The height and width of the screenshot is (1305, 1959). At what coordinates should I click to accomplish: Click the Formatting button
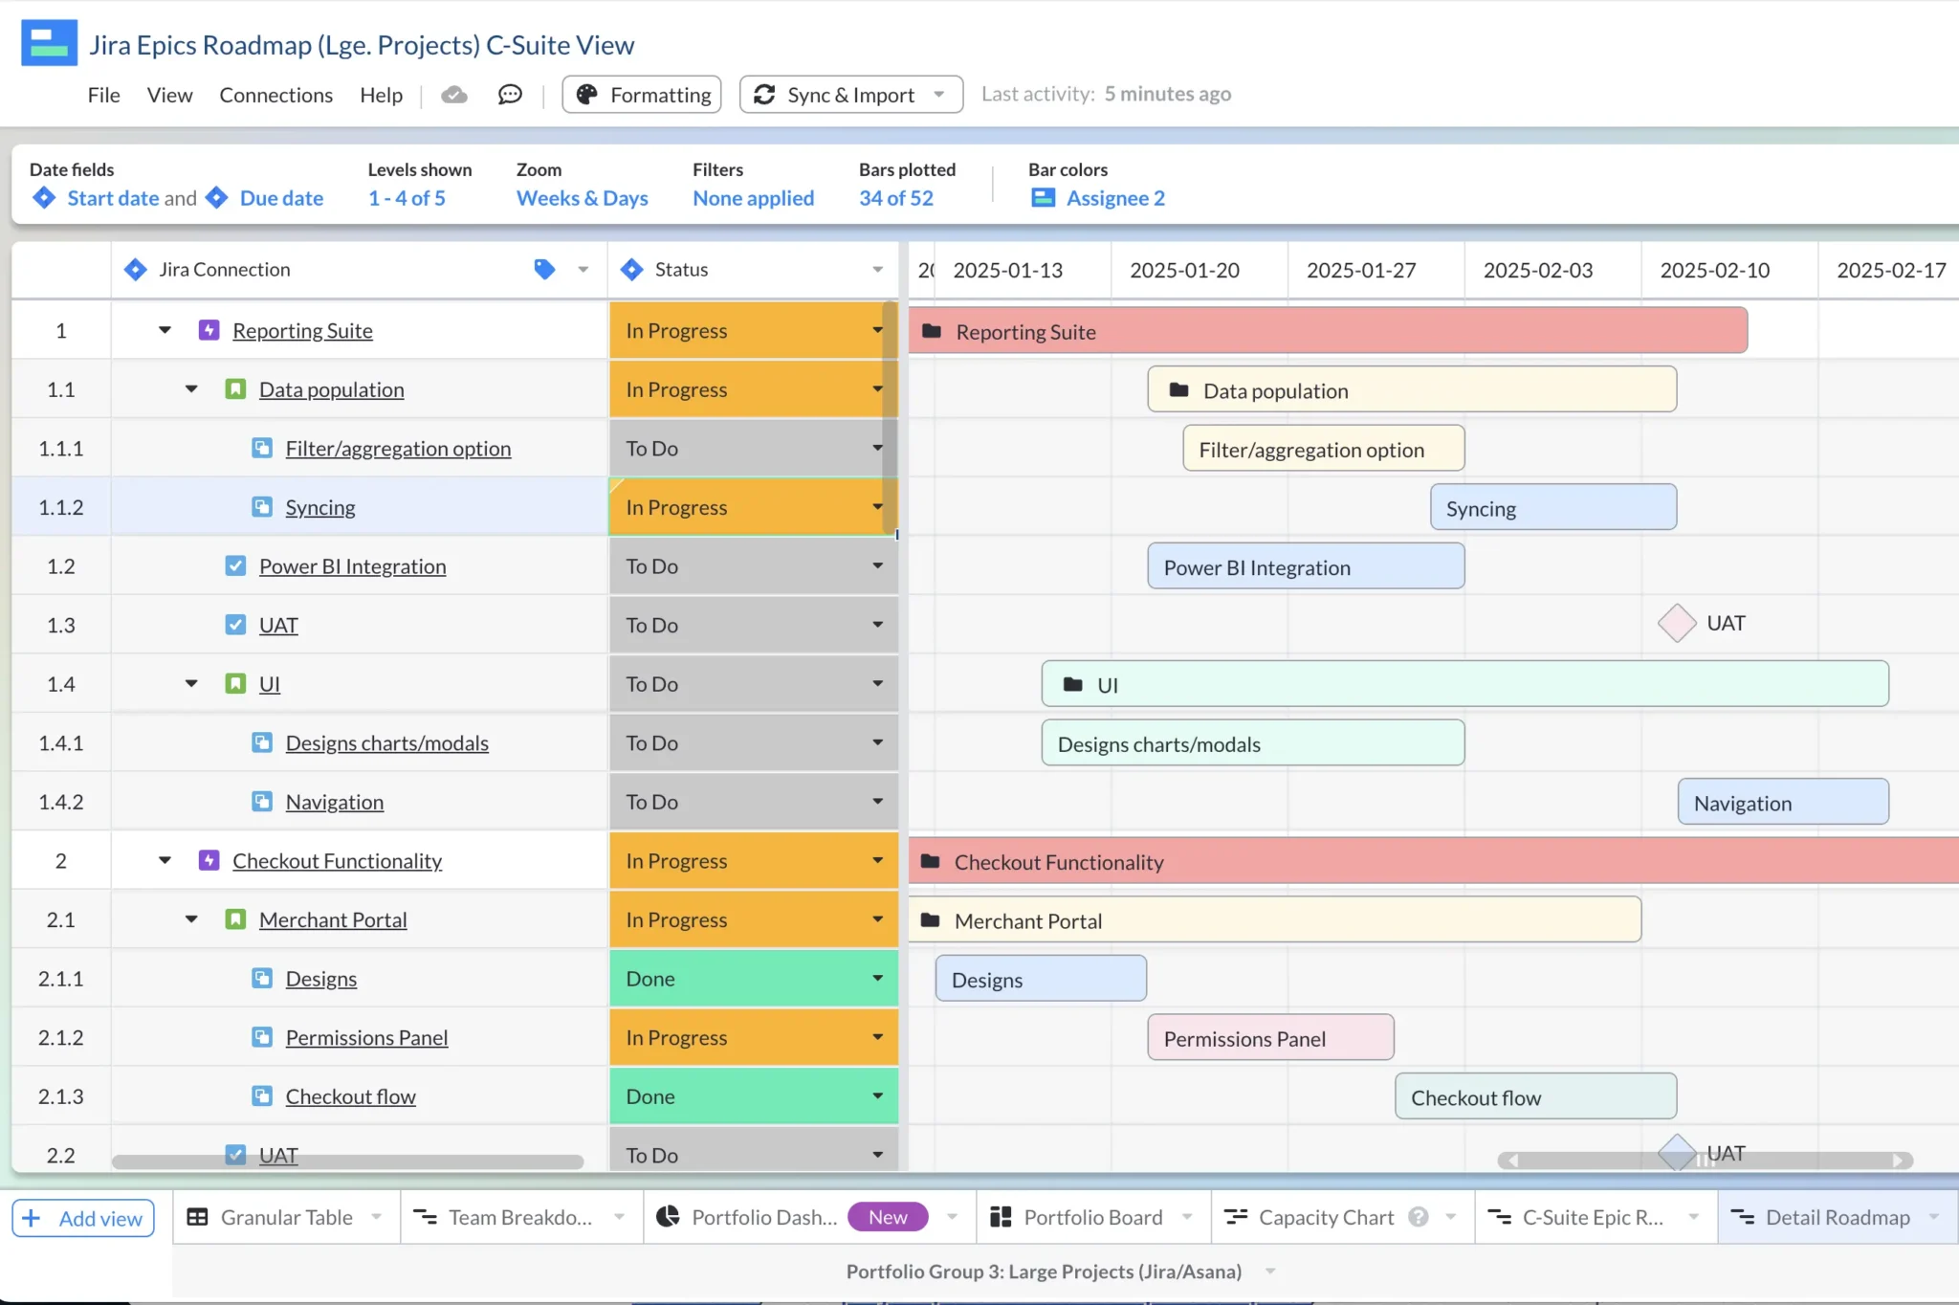click(642, 95)
